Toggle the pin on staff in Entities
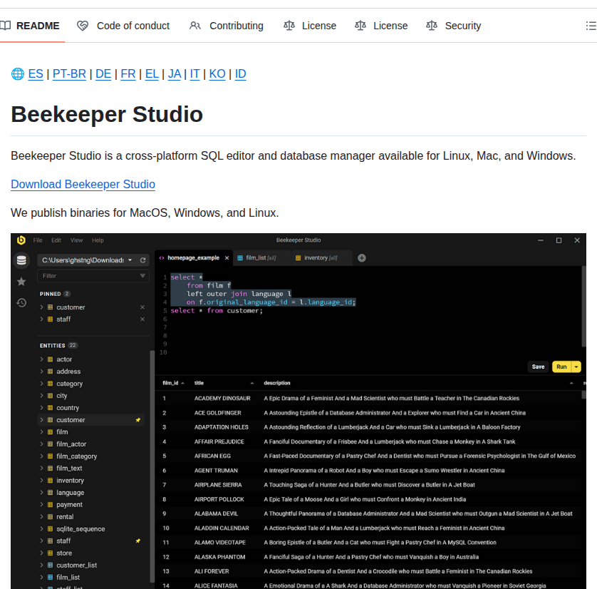 (137, 541)
